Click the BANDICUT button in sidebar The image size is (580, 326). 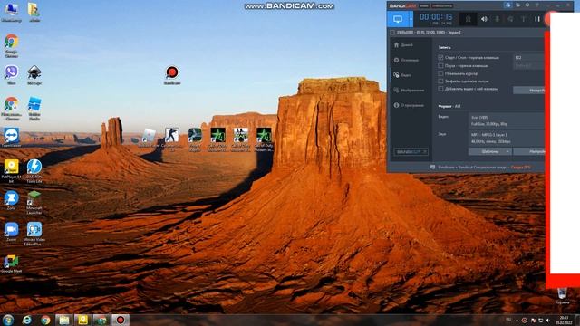pyautogui.click(x=411, y=152)
